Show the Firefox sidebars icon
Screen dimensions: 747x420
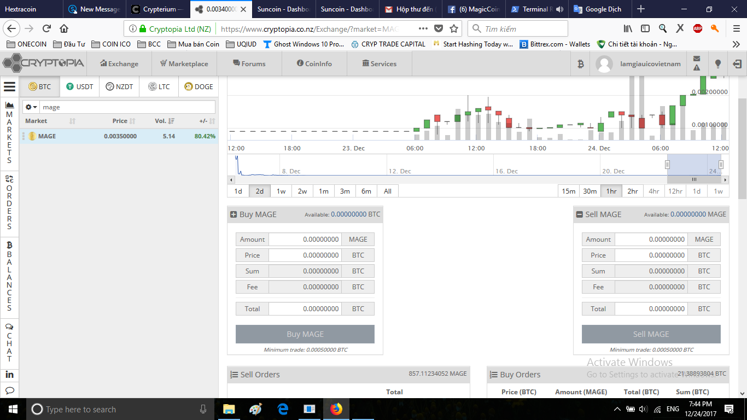pyautogui.click(x=645, y=28)
